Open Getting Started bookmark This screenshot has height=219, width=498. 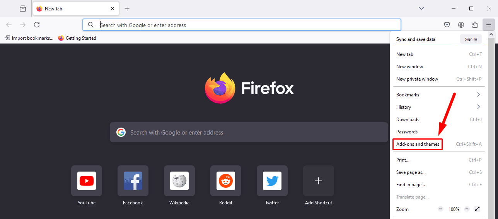[77, 38]
